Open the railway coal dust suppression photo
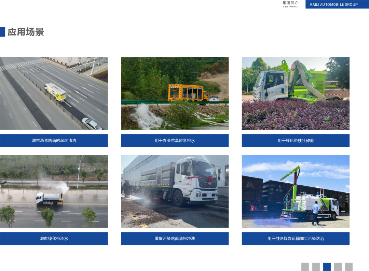 click(296, 191)
